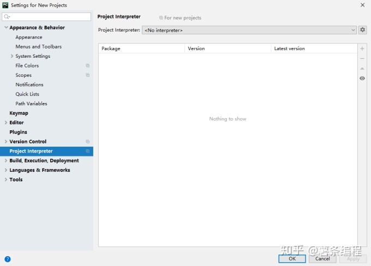
Task: Select System Settings item
Action: coord(33,56)
